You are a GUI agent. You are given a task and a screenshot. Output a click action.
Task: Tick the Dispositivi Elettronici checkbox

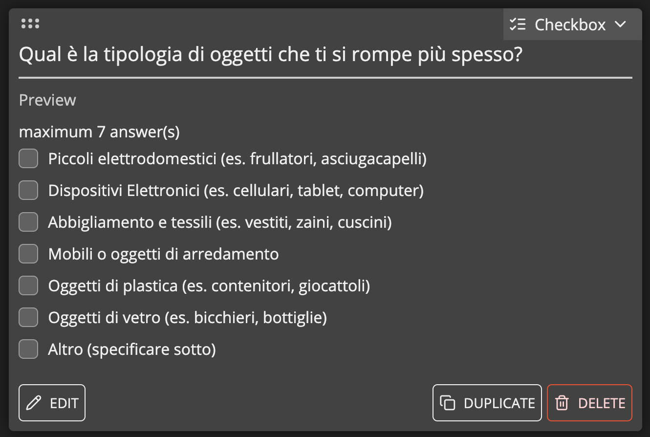[28, 191]
